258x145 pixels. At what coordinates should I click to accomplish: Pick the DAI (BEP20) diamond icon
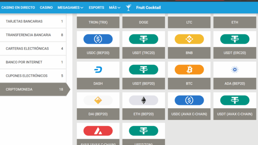tap(98, 100)
